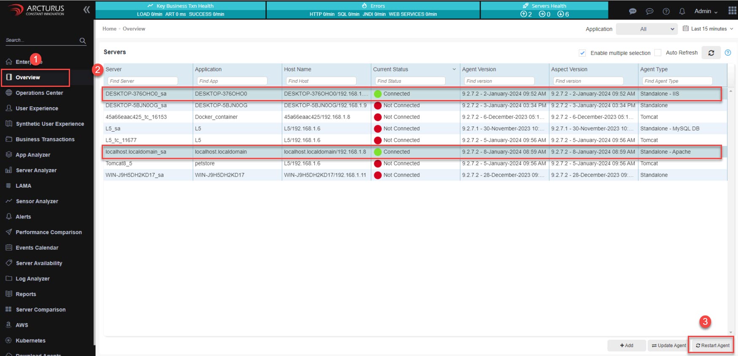Image resolution: width=738 pixels, height=356 pixels.
Task: Click the Find Agent Type filter field
Action: coord(677,81)
